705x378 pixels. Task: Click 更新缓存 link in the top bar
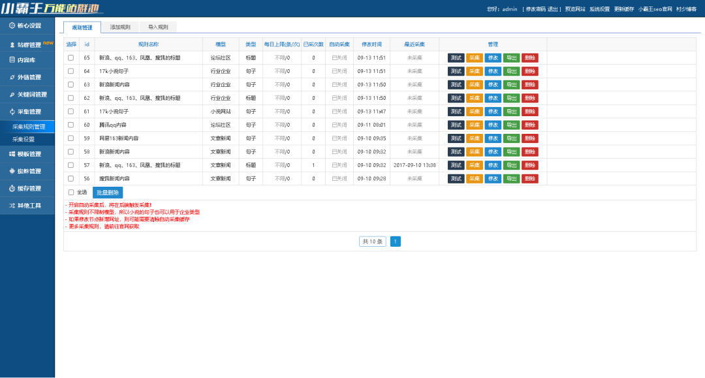pyautogui.click(x=623, y=9)
